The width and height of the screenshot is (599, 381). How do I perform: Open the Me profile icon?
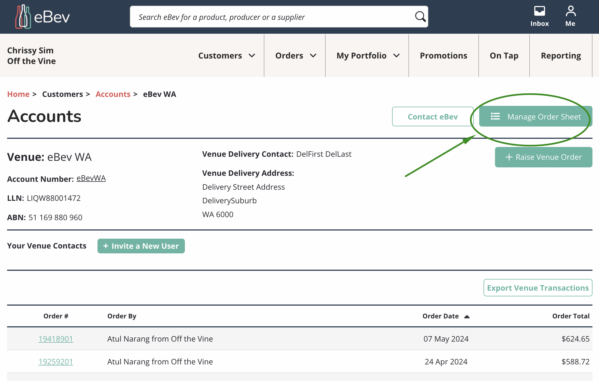570,11
